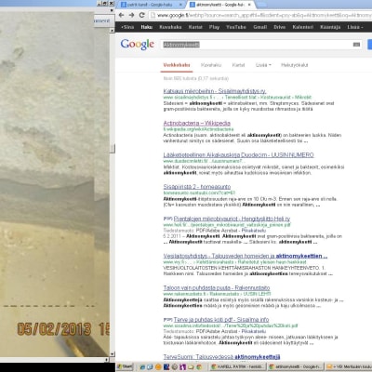Open 'Katsaus mikrobeihin - Sisäilmayhdistys ry' result

215,91
